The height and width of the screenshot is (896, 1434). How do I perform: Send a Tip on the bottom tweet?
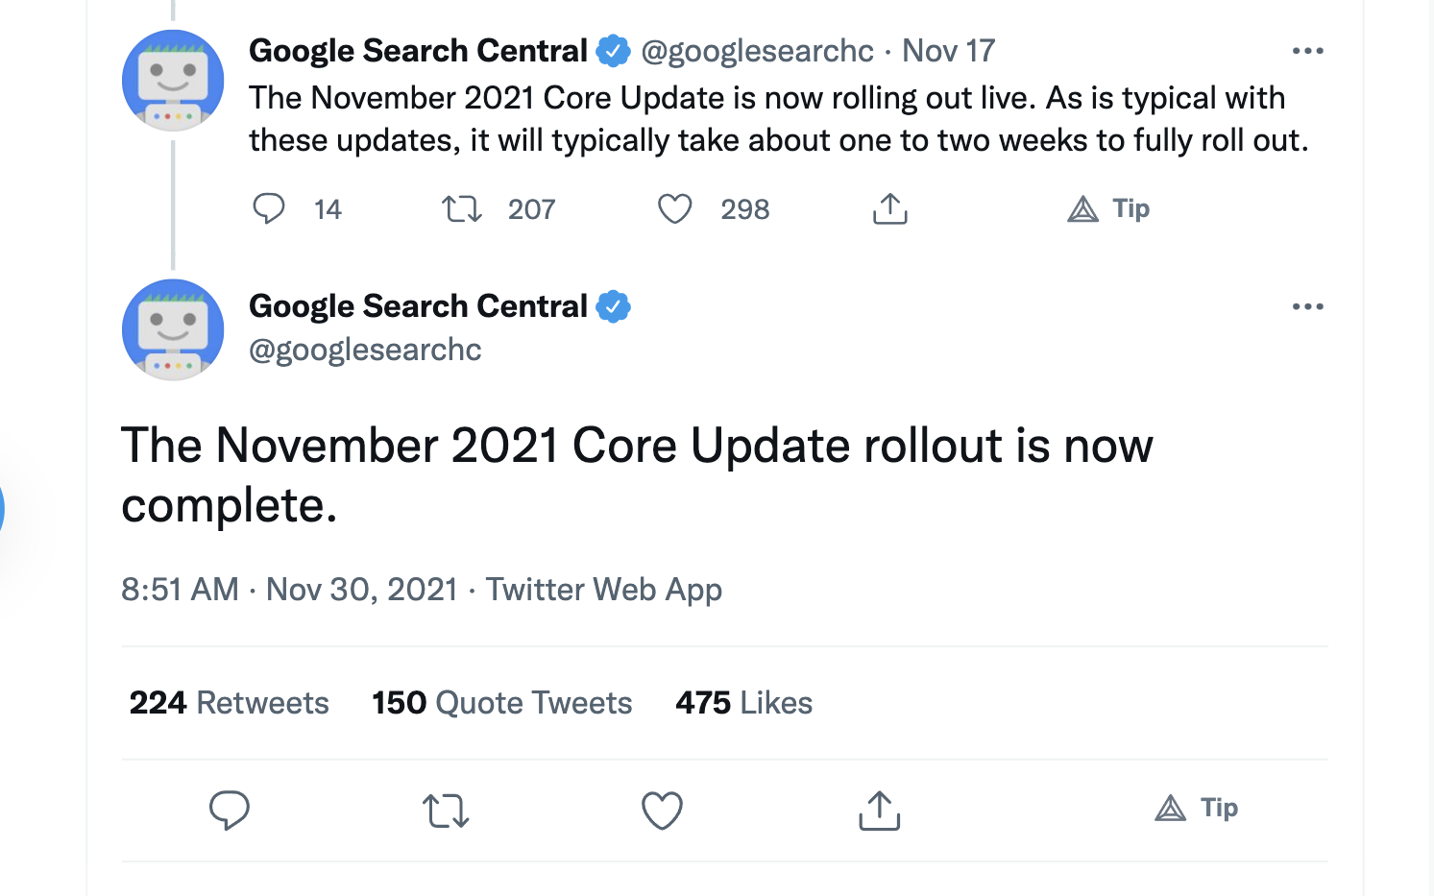(1197, 809)
